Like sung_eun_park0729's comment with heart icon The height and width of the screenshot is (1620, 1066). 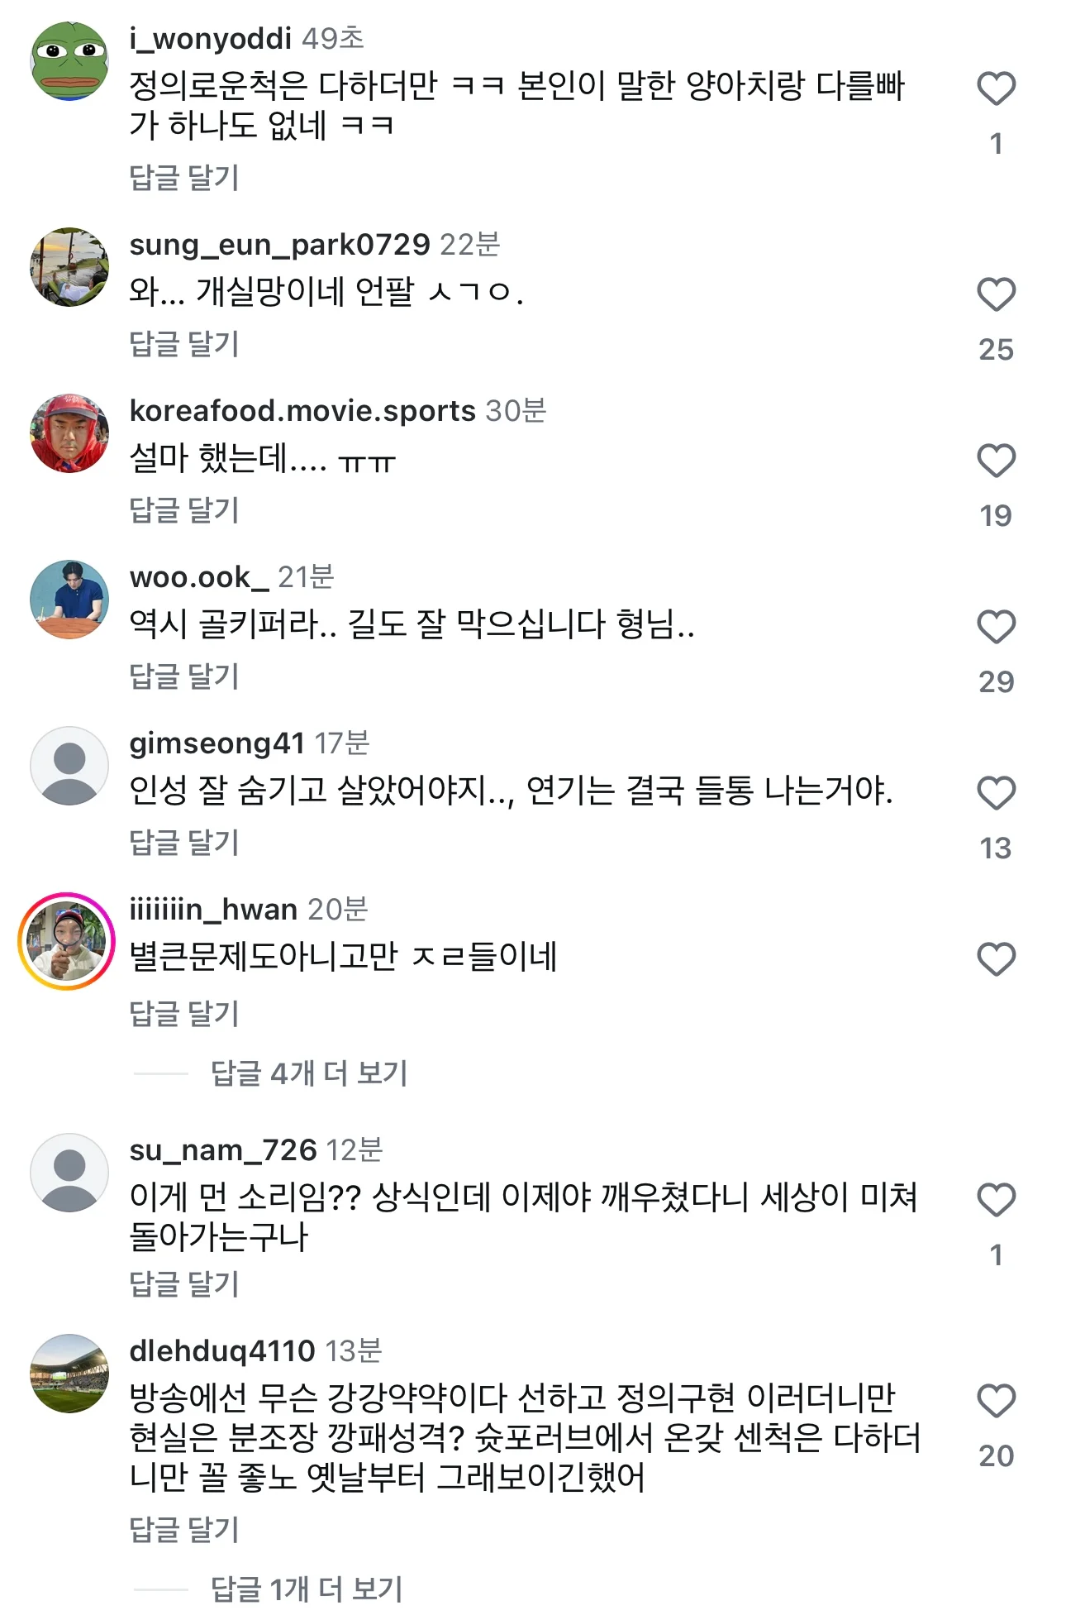tap(996, 294)
